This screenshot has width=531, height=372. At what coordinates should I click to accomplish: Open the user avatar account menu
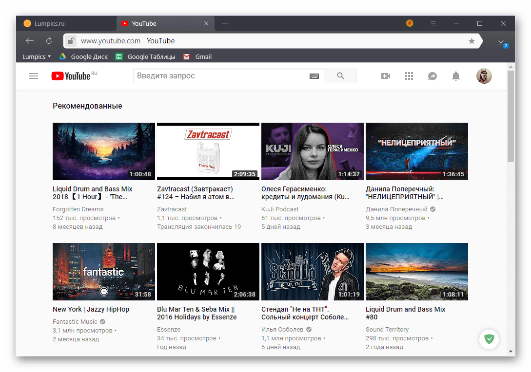[x=484, y=76]
